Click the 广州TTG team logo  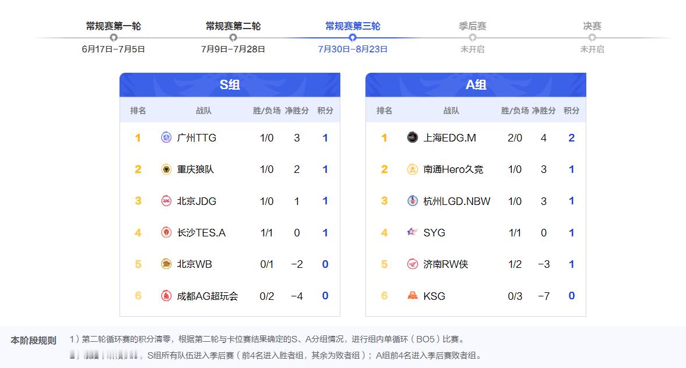click(166, 137)
